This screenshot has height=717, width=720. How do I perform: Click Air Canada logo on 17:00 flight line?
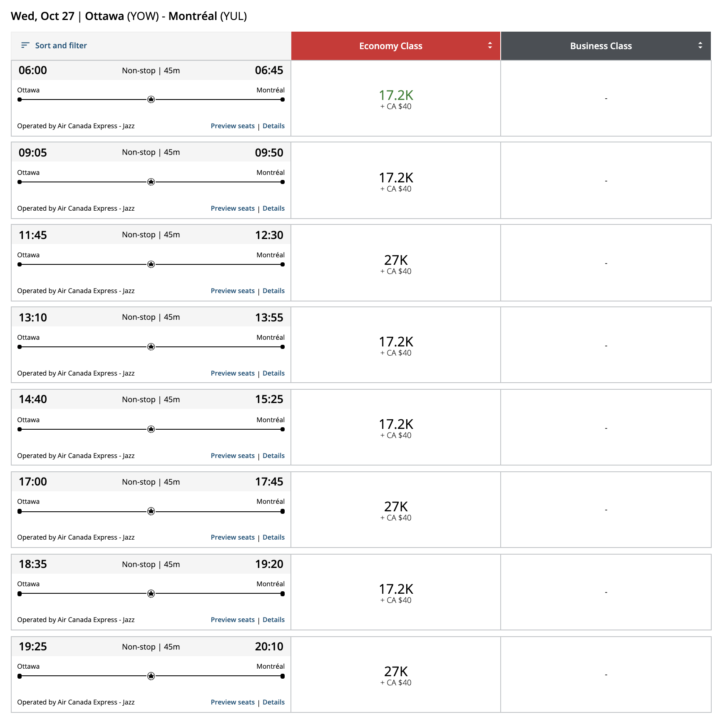(x=151, y=511)
